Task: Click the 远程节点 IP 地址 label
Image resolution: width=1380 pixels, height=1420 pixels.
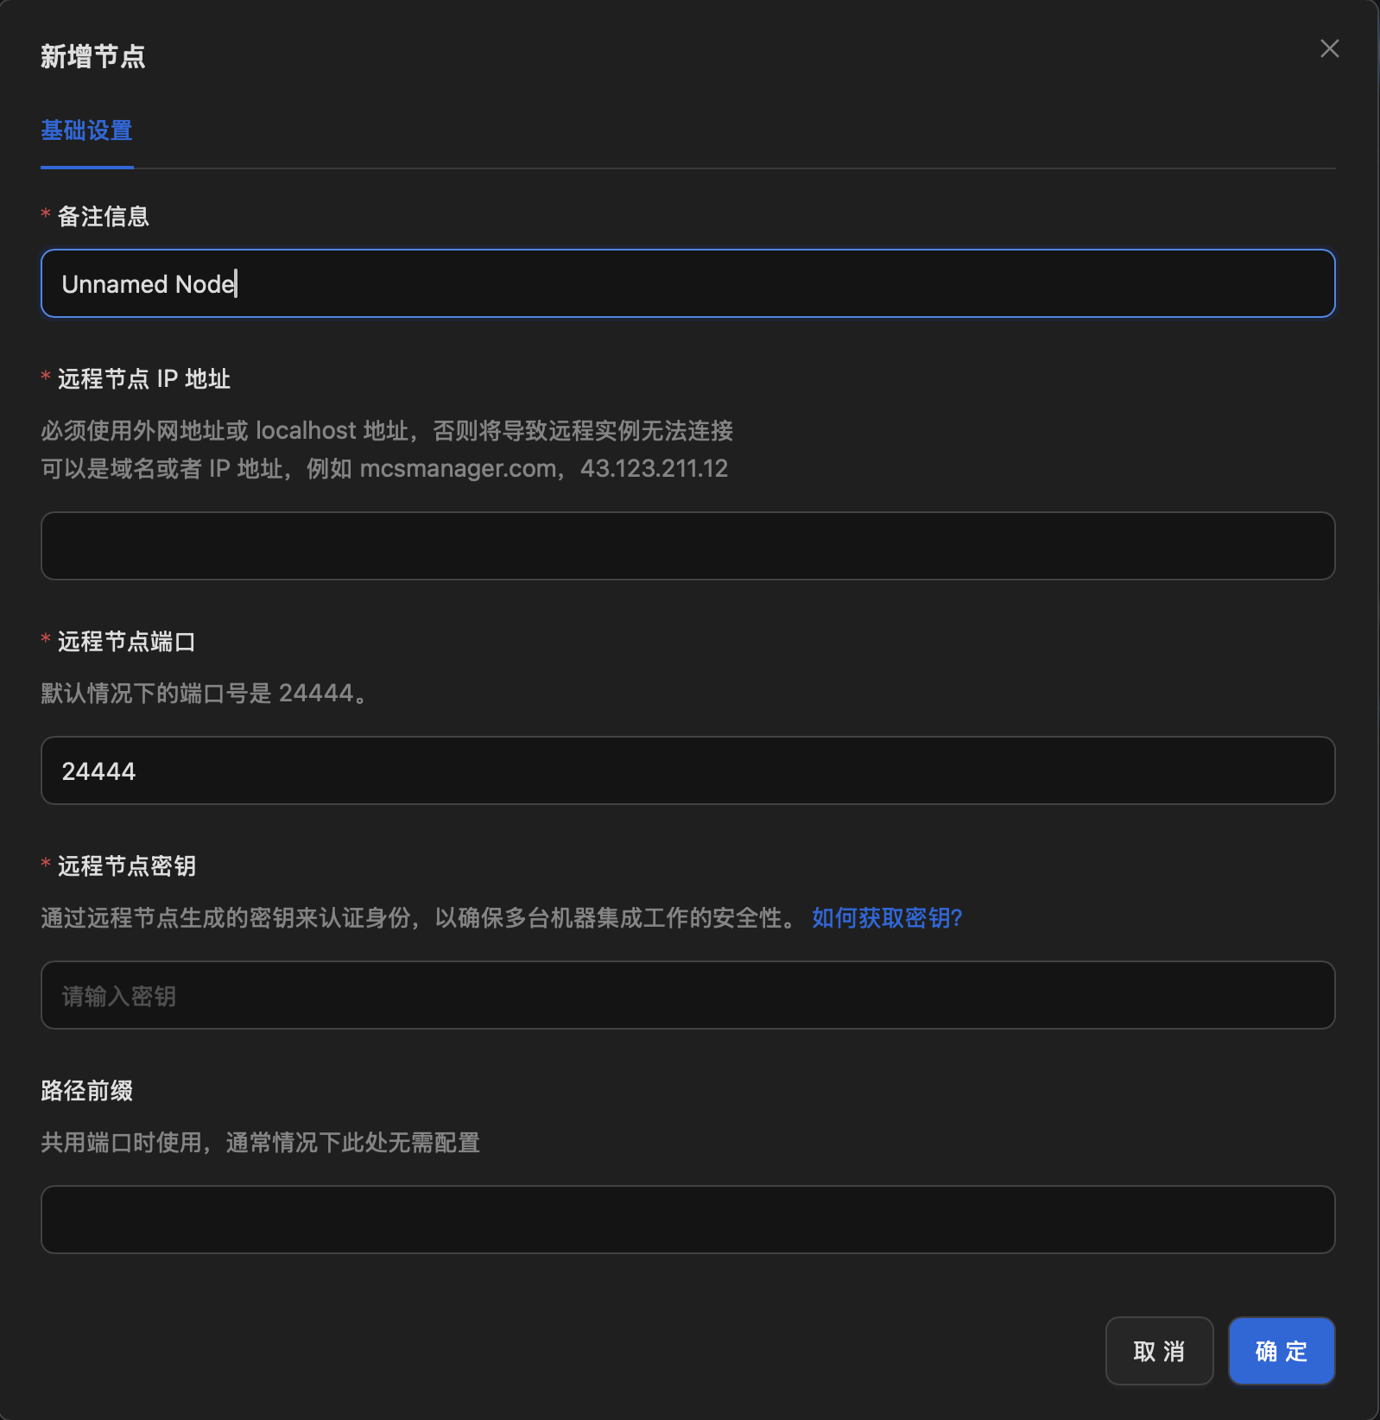Action: [x=143, y=379]
